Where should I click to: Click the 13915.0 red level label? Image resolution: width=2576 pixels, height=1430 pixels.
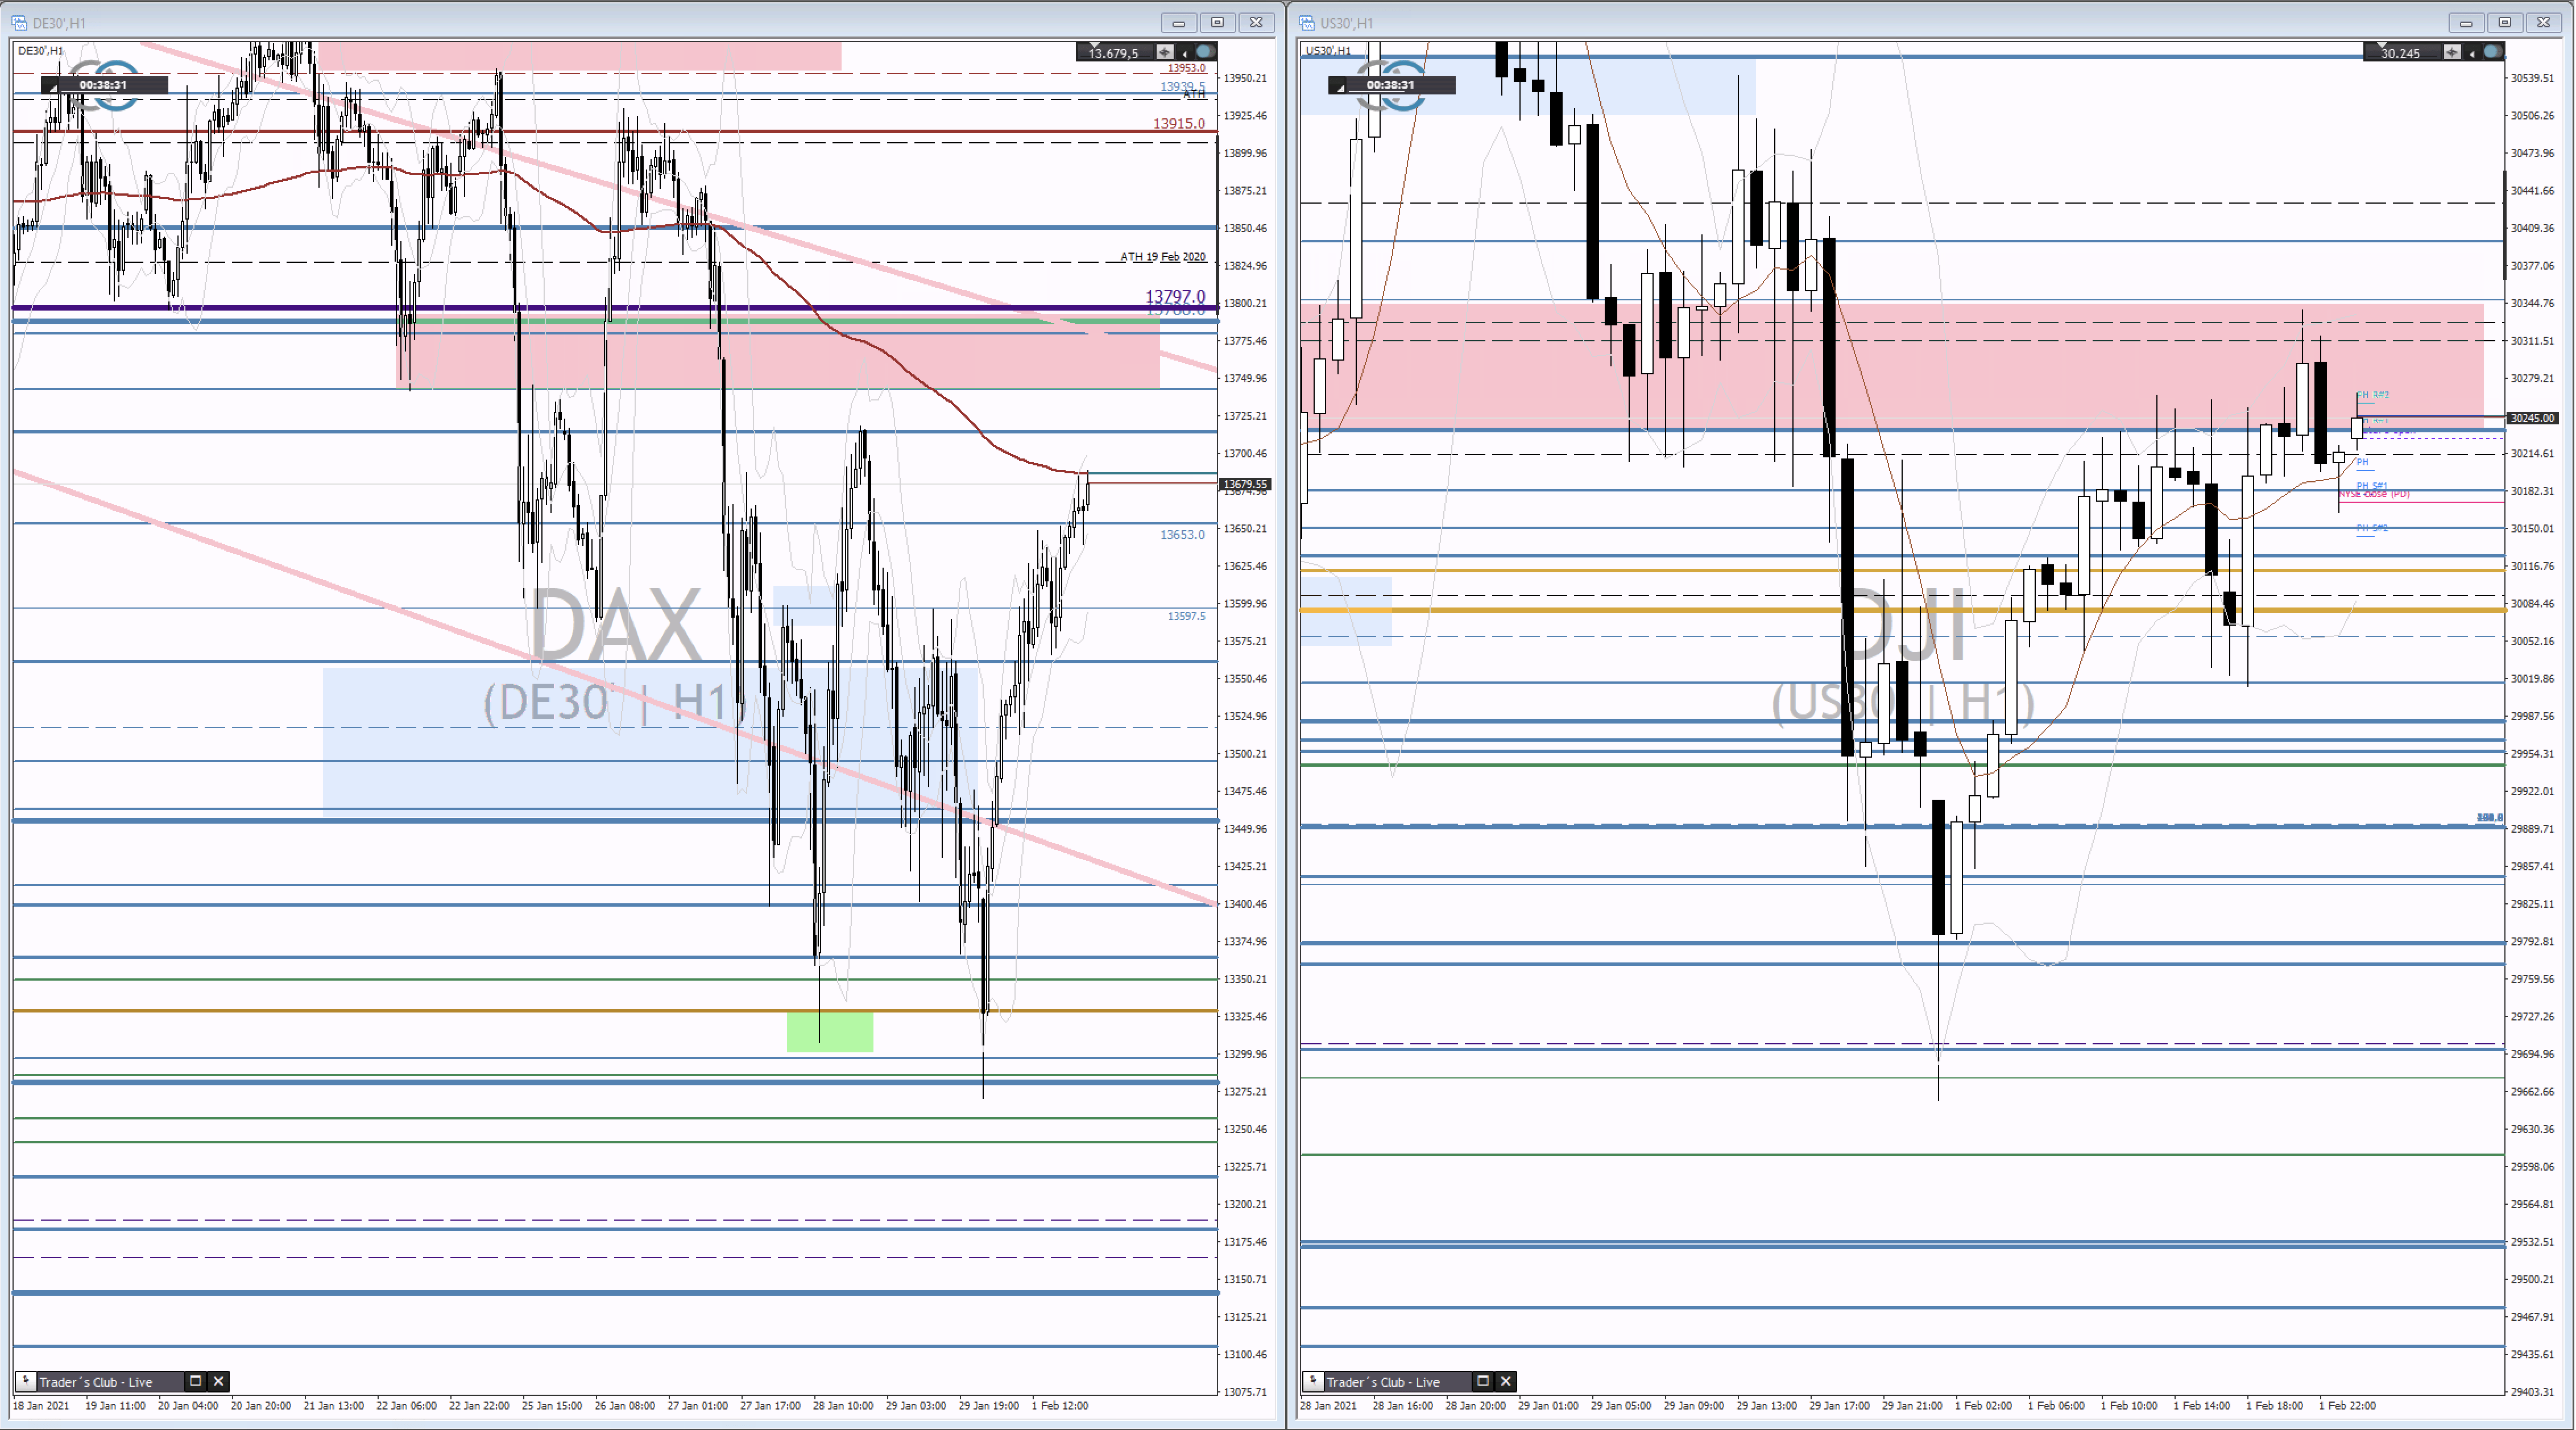1179,123
